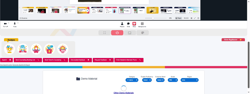Open Other Demo Materials link
The height and width of the screenshot is (94, 250).
pyautogui.click(x=123, y=93)
